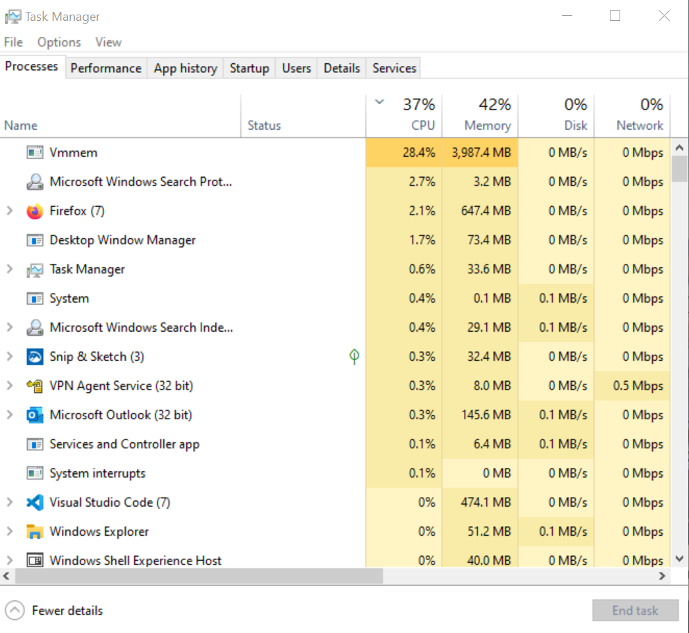
Task: Sort by the Name column header
Action: [x=120, y=116]
